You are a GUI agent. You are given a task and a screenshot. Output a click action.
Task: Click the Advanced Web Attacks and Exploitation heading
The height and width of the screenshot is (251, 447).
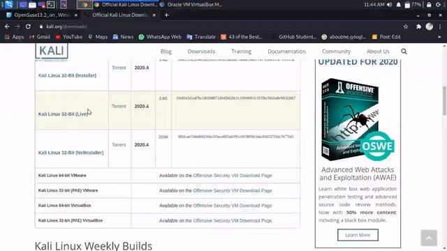click(358, 174)
